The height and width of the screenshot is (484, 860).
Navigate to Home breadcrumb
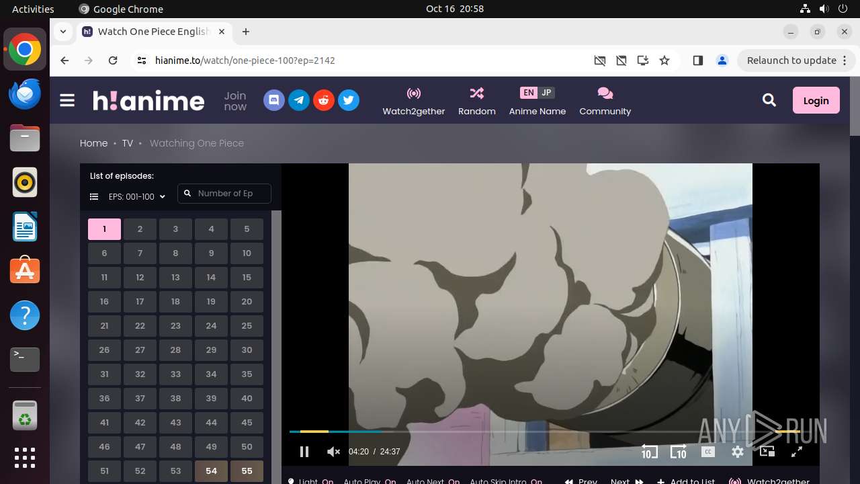tap(93, 143)
